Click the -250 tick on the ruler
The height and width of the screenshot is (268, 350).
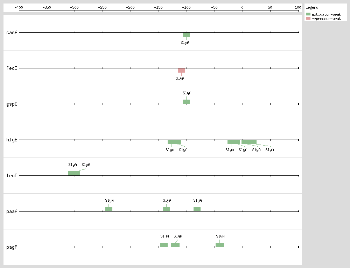103,7
